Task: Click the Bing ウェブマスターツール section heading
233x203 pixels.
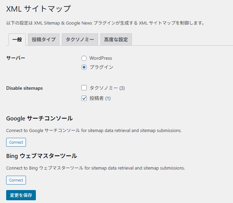Action: 41,156
